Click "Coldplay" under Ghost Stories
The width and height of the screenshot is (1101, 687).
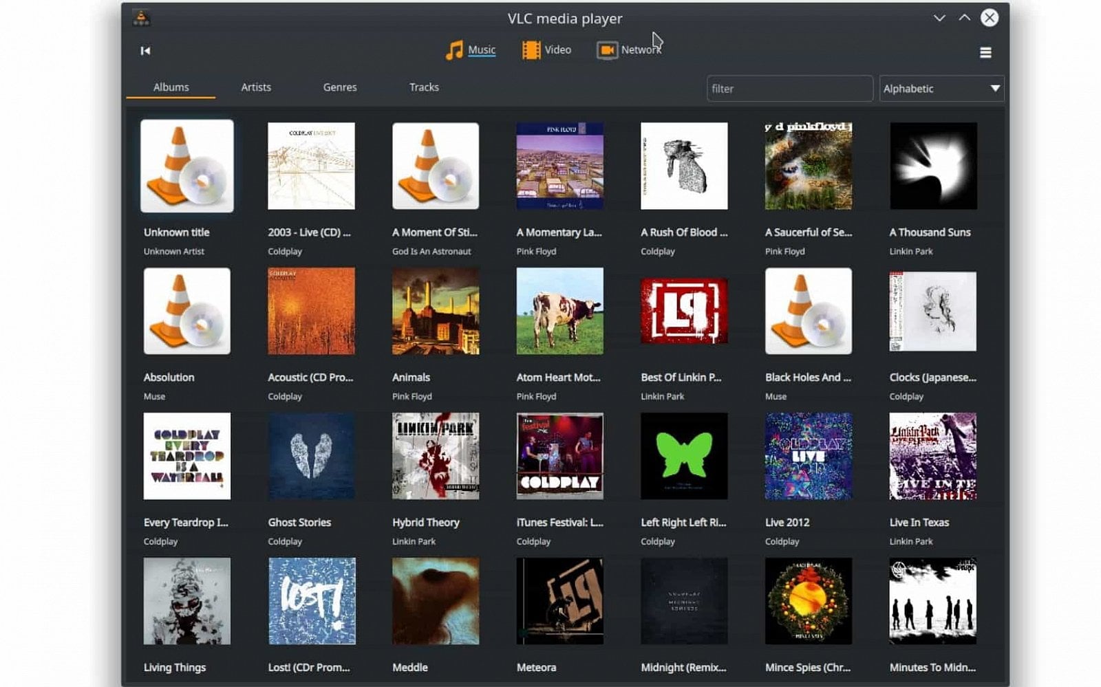[x=285, y=542]
